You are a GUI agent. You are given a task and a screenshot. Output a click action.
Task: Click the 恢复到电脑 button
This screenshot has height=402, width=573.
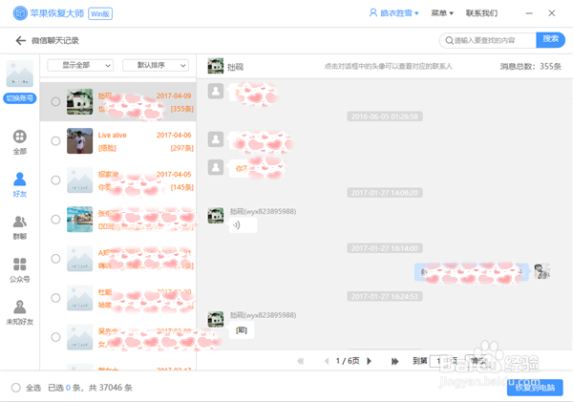(x=535, y=388)
